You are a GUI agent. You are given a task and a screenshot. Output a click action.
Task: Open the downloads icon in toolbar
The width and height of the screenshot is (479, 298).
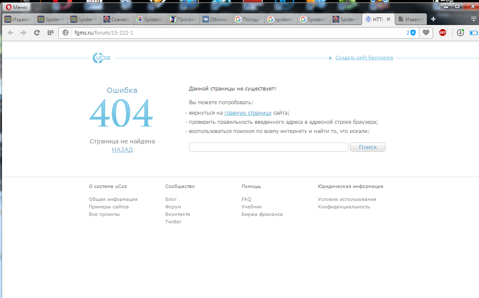[460, 33]
